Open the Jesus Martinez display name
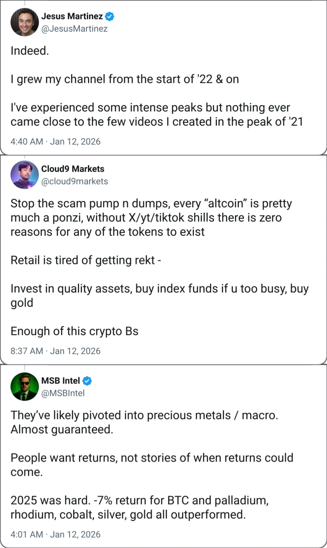 tap(72, 16)
